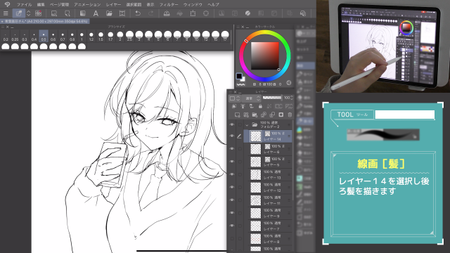The height and width of the screenshot is (253, 450).
Task: Toggle visibility of レイヤー13
Action: pyautogui.click(x=232, y=174)
